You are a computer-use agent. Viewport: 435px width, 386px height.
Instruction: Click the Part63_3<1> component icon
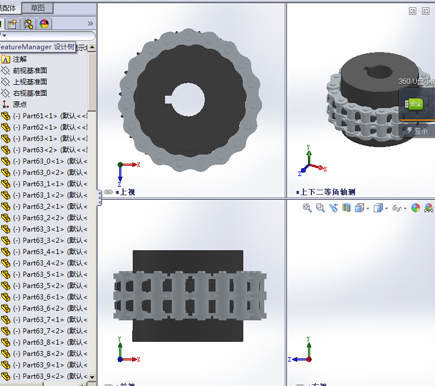click(x=6, y=229)
